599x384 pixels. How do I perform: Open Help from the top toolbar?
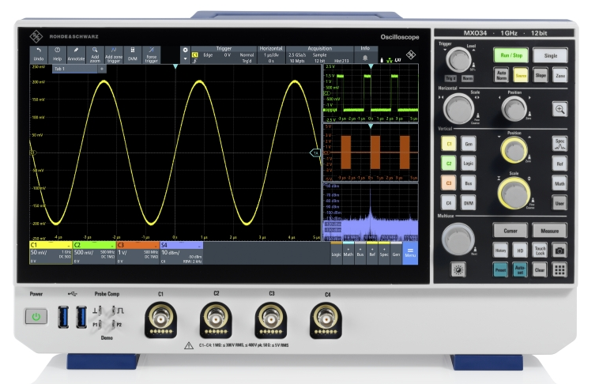click(x=57, y=54)
